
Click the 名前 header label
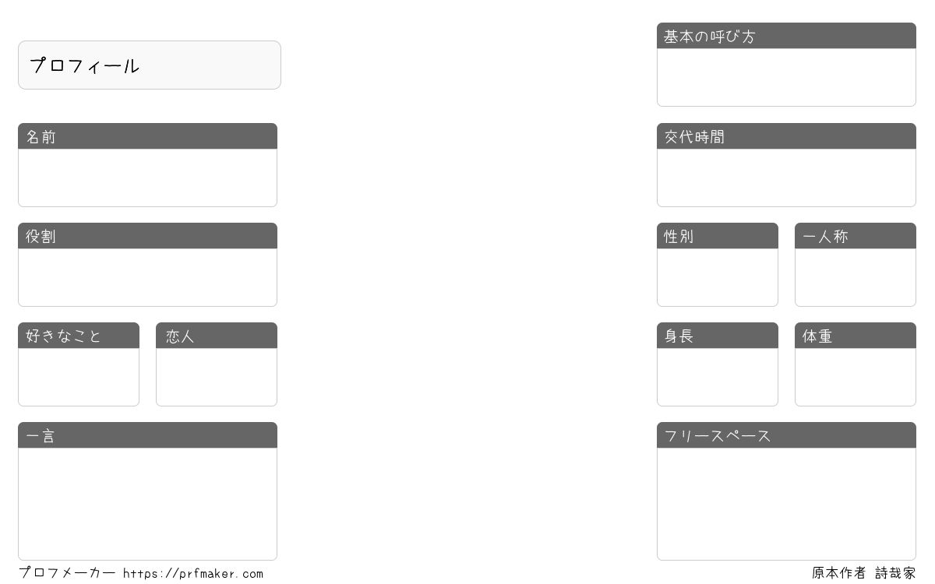41,137
